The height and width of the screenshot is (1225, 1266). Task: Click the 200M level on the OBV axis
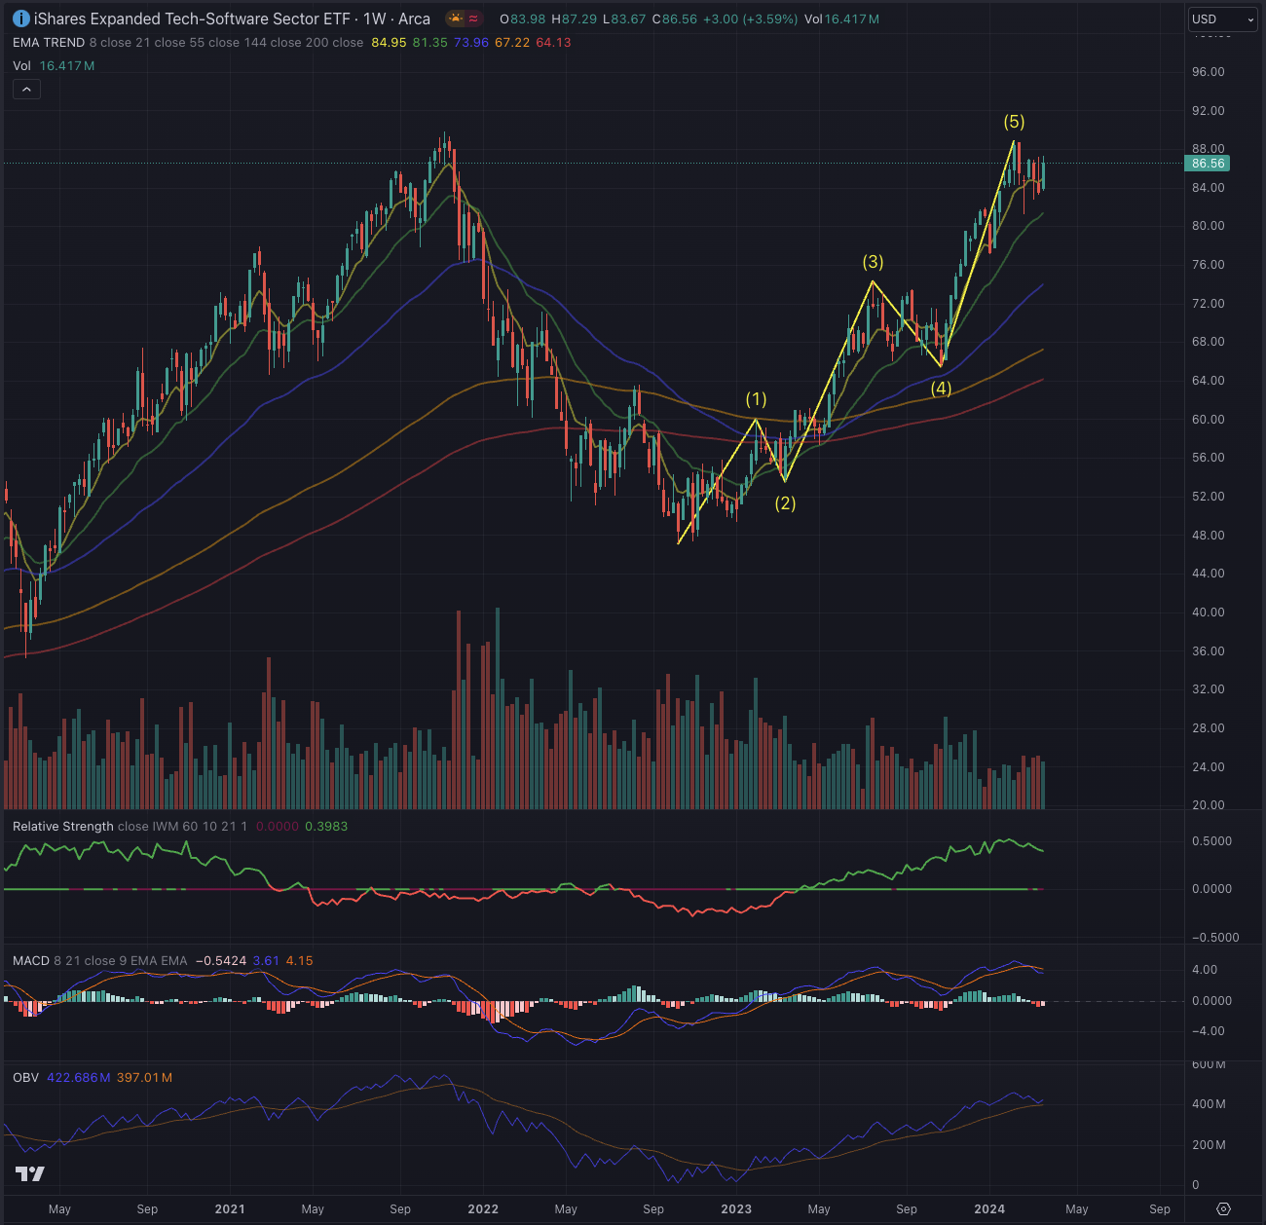tap(1209, 1145)
